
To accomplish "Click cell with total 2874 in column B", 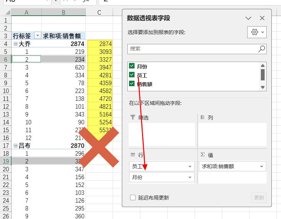I will pos(64,44).
